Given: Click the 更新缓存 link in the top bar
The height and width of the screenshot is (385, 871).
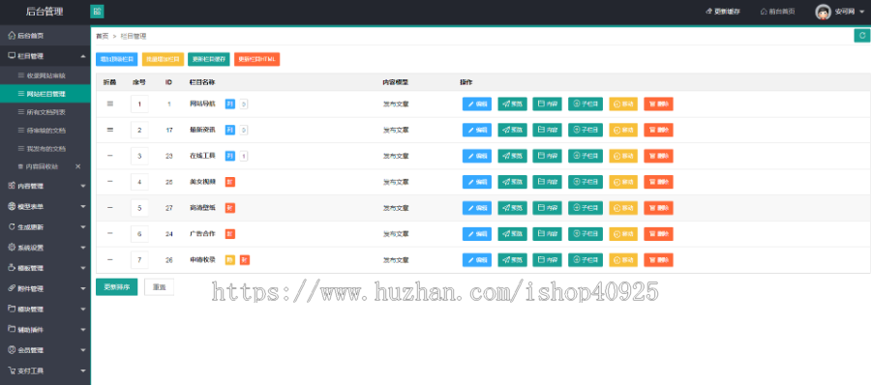Looking at the screenshot, I should 723,12.
